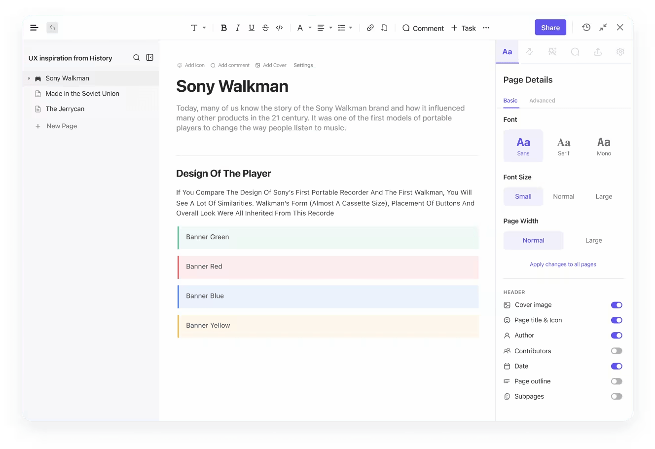This screenshot has height=449, width=655.
Task: Click the Task plus button in toolbar
Action: tap(464, 28)
